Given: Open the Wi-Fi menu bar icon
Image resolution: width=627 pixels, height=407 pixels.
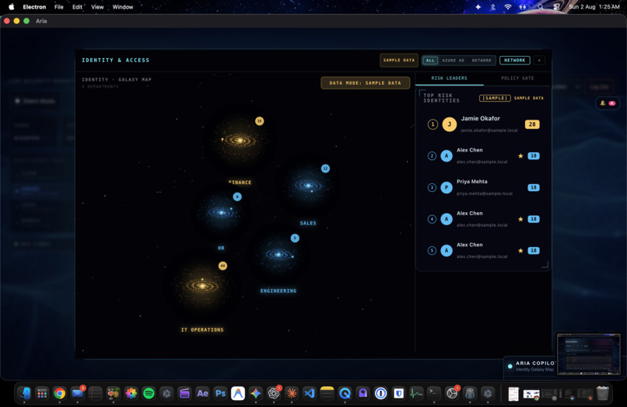Looking at the screenshot, I should [x=508, y=7].
